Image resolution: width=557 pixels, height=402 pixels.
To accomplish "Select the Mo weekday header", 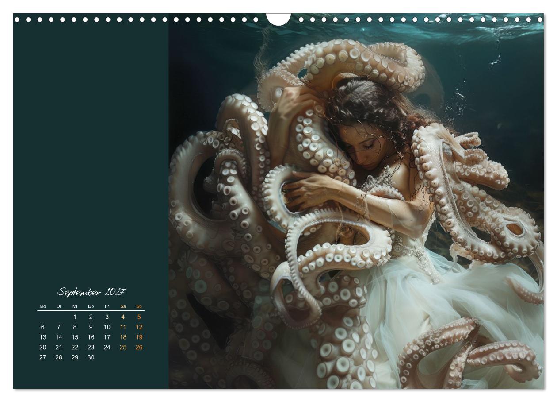I will point(42,306).
